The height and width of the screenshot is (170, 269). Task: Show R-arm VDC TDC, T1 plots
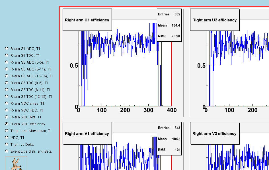(x=7, y=110)
